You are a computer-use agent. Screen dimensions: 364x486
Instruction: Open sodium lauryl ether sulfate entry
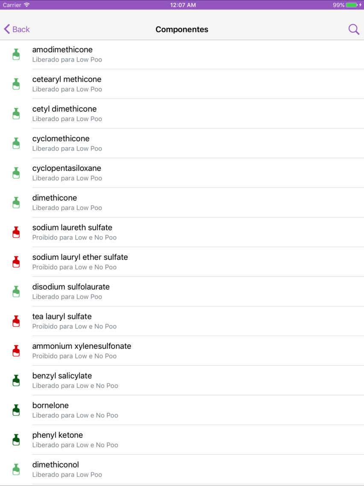pyautogui.click(x=182, y=262)
